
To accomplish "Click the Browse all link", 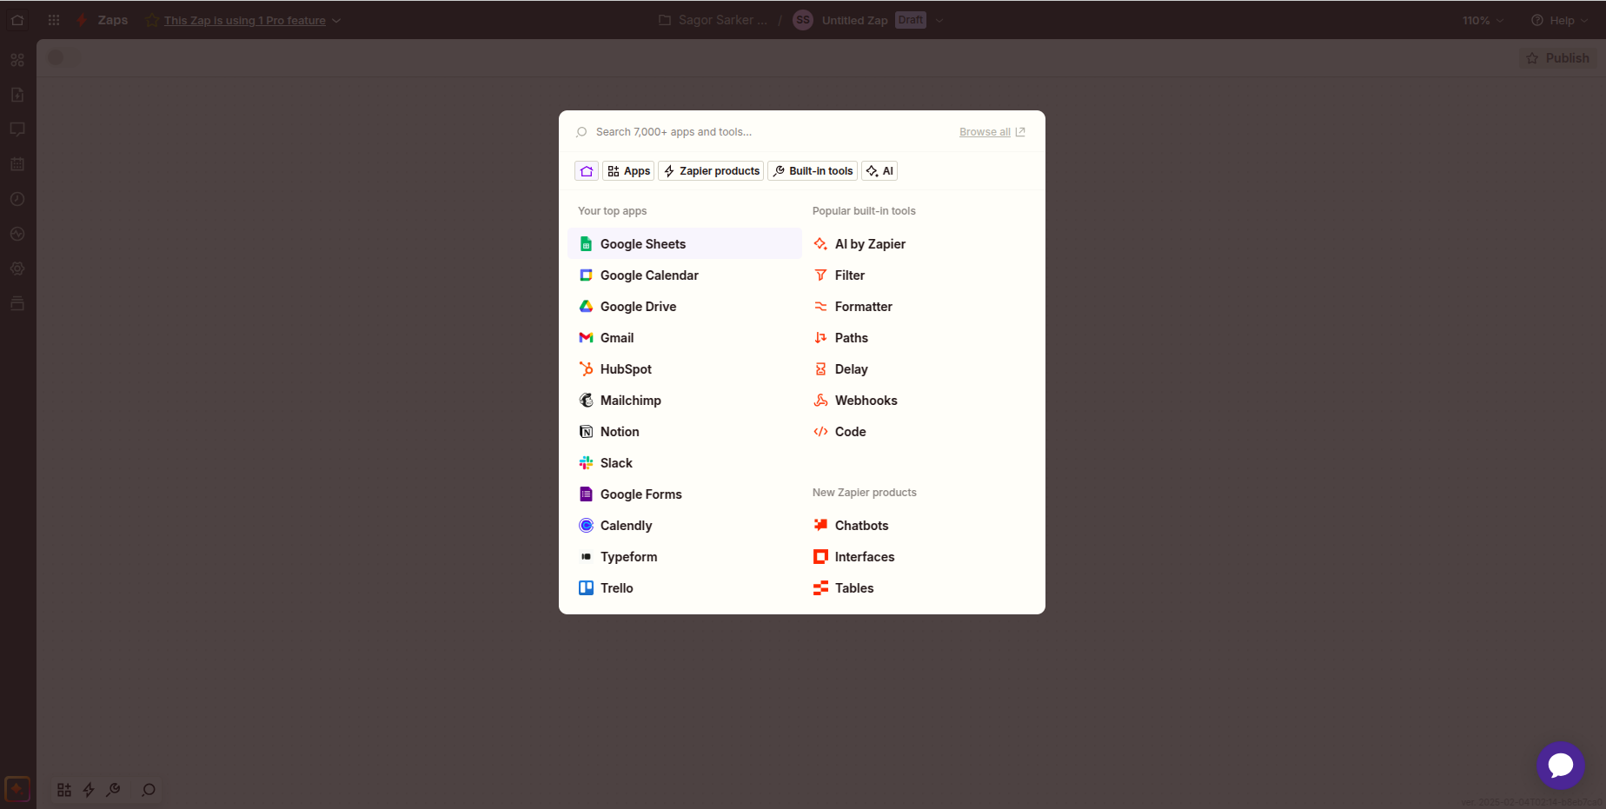I will 992,132.
